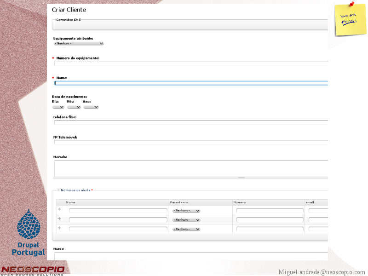This screenshot has width=368, height=276.
Task: Click the Parentesco column header
Action: click(x=179, y=202)
